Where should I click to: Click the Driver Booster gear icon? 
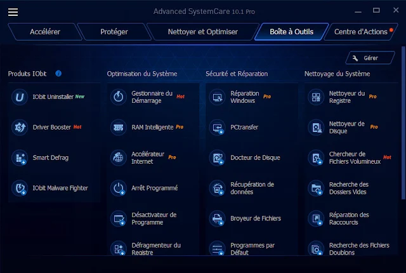[20, 127]
